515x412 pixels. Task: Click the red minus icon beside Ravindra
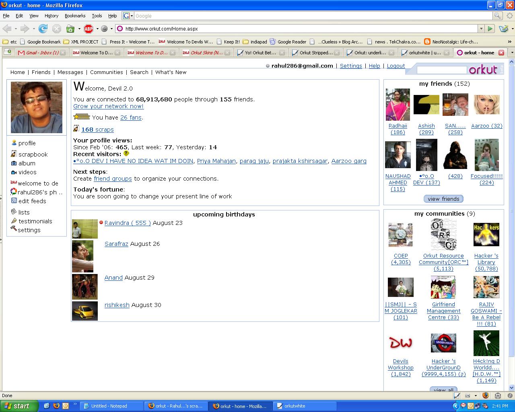(101, 222)
